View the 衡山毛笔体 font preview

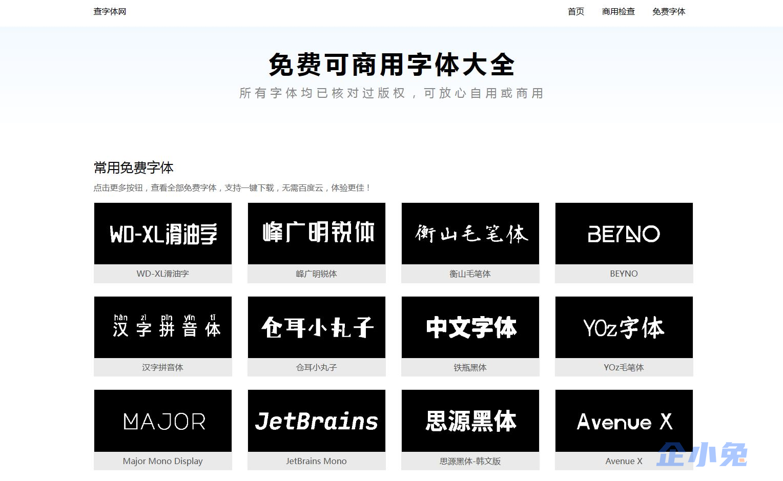tap(470, 233)
